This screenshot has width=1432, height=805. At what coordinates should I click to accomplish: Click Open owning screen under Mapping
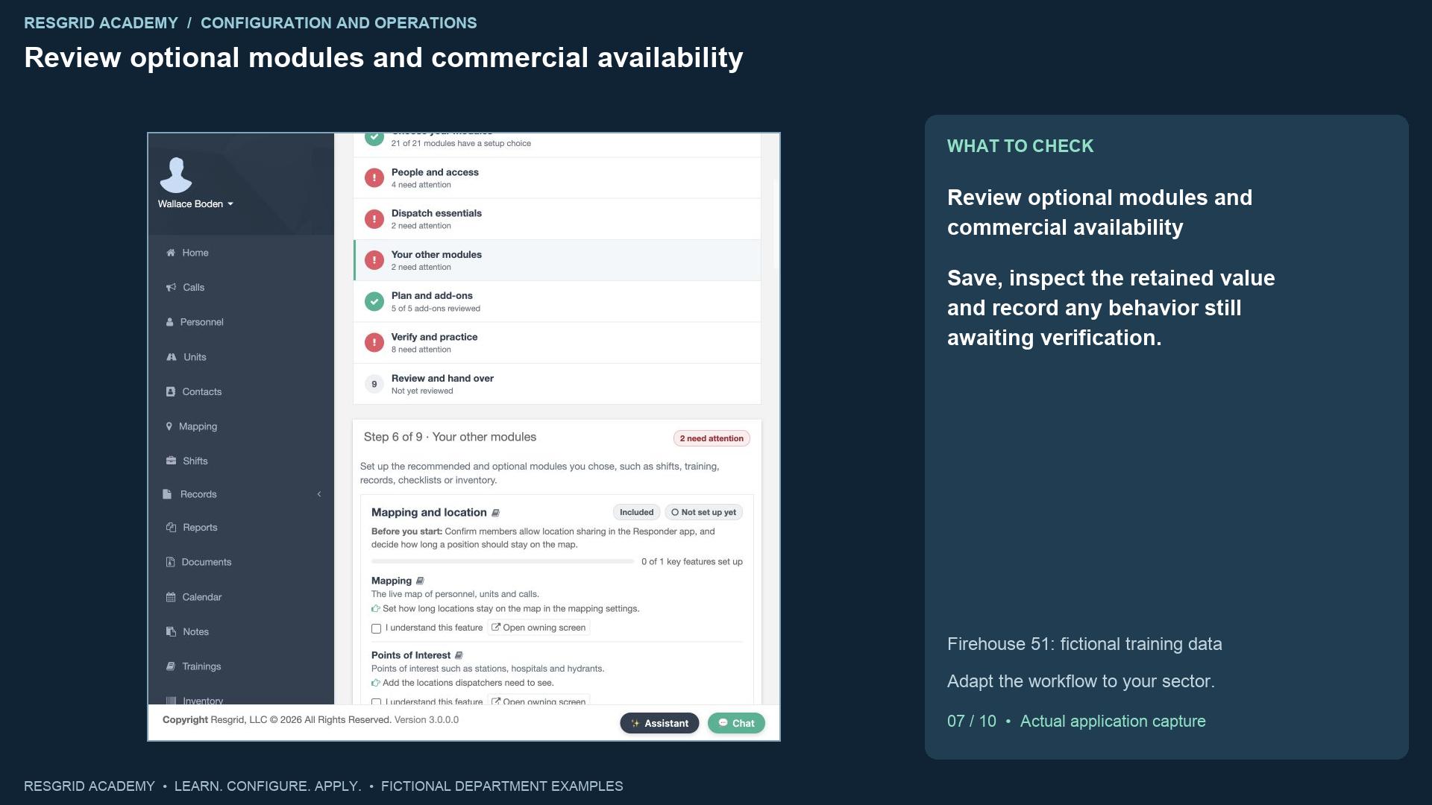pos(538,628)
